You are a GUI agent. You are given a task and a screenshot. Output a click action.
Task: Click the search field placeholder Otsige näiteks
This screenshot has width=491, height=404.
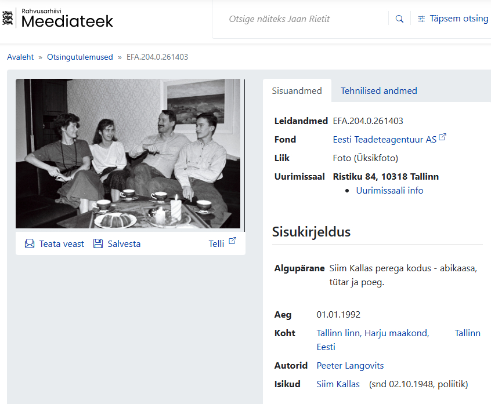click(279, 19)
